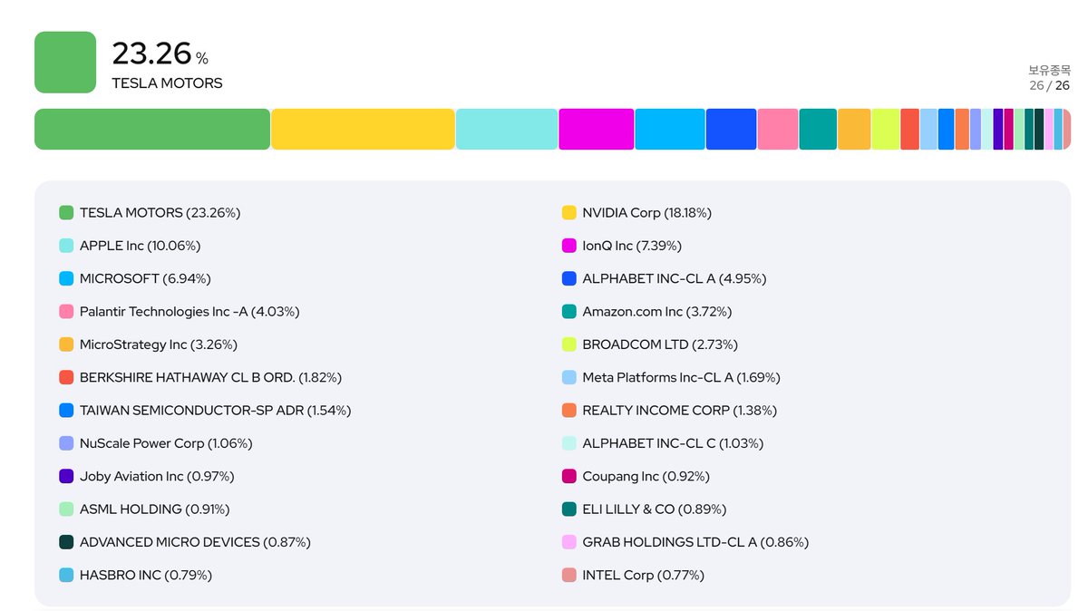
Task: Click the Meta Platforms Inc-CL A (1.69%) label
Action: pyautogui.click(x=682, y=377)
